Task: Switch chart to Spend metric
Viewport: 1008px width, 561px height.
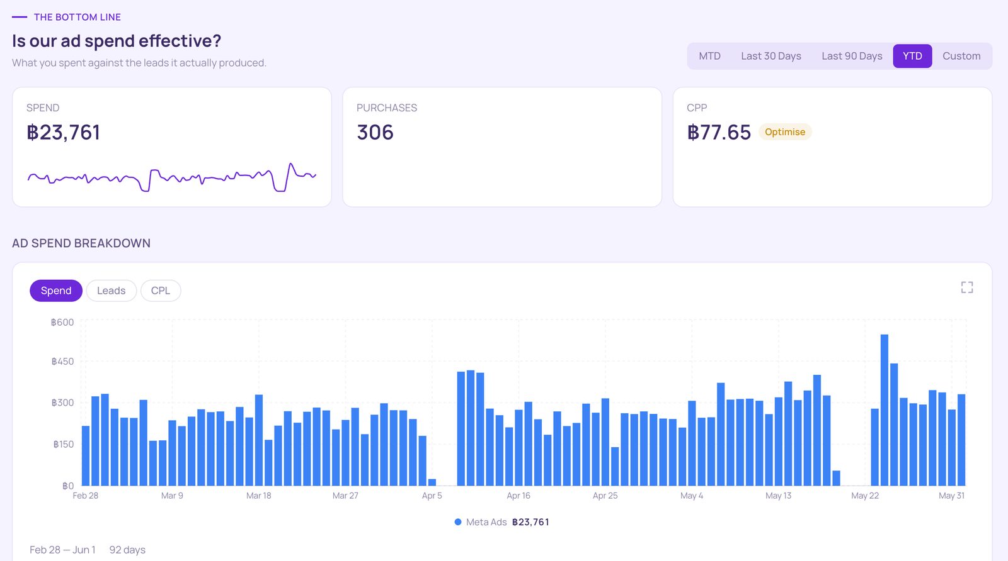Action: [x=56, y=291]
